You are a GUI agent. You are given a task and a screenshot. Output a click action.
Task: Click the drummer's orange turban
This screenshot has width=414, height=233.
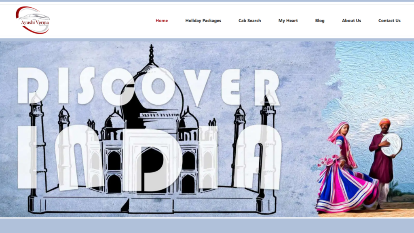385,121
